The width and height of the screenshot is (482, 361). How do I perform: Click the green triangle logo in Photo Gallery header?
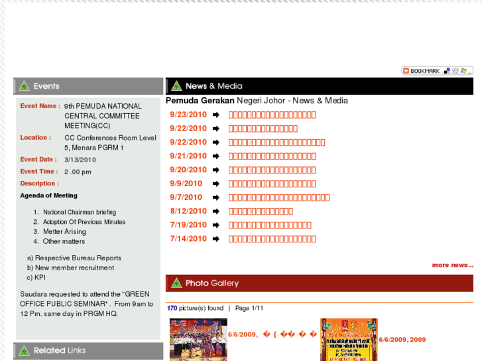(176, 283)
